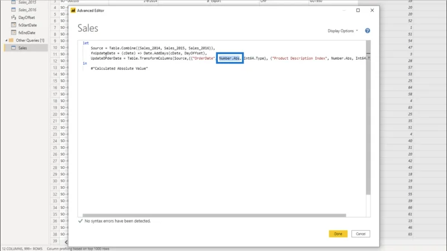Click the Sales heading in editor
The height and width of the screenshot is (251, 447).
point(88,28)
